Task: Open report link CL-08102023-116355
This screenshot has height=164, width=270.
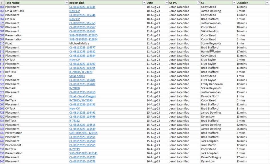Action: pyautogui.click(x=82, y=23)
